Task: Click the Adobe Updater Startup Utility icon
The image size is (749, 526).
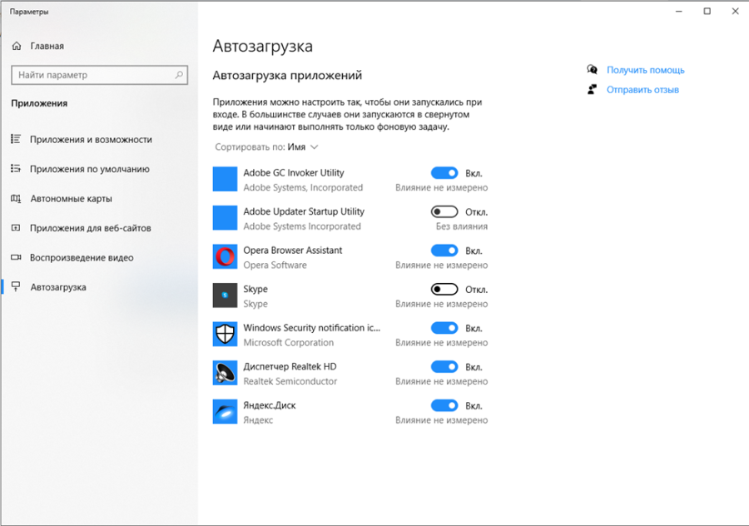Action: tap(225, 218)
